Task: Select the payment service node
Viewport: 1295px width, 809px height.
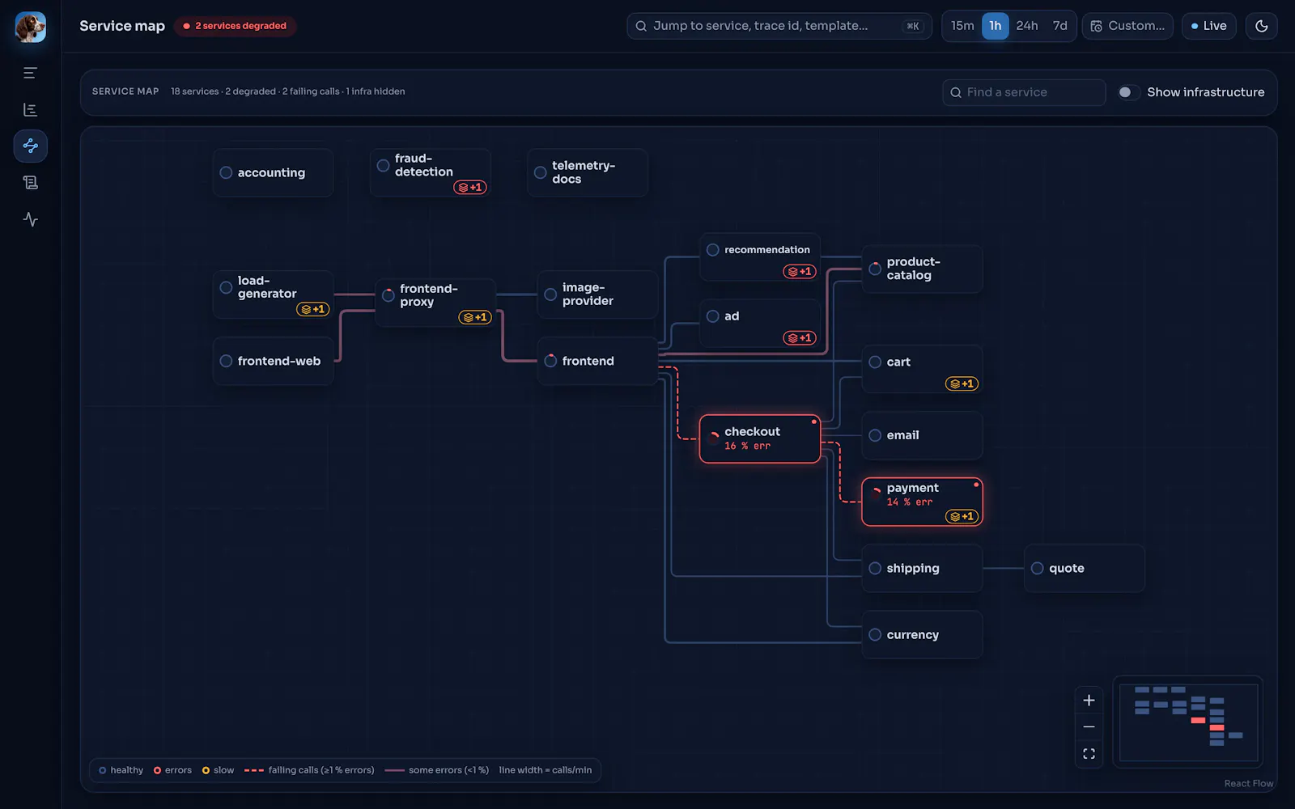Action: [x=922, y=502]
